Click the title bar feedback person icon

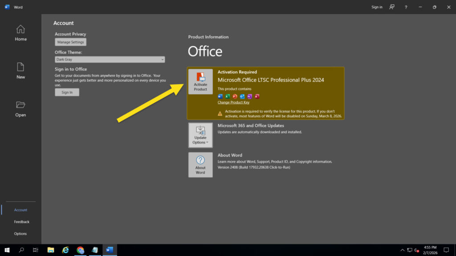pyautogui.click(x=392, y=7)
